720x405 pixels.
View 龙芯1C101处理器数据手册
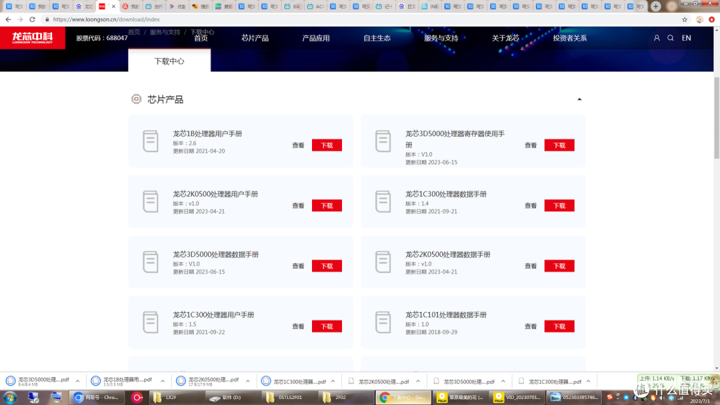click(531, 326)
